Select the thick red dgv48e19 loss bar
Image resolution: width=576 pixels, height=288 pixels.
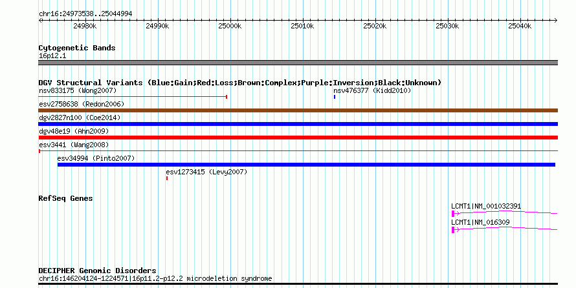[298, 138]
